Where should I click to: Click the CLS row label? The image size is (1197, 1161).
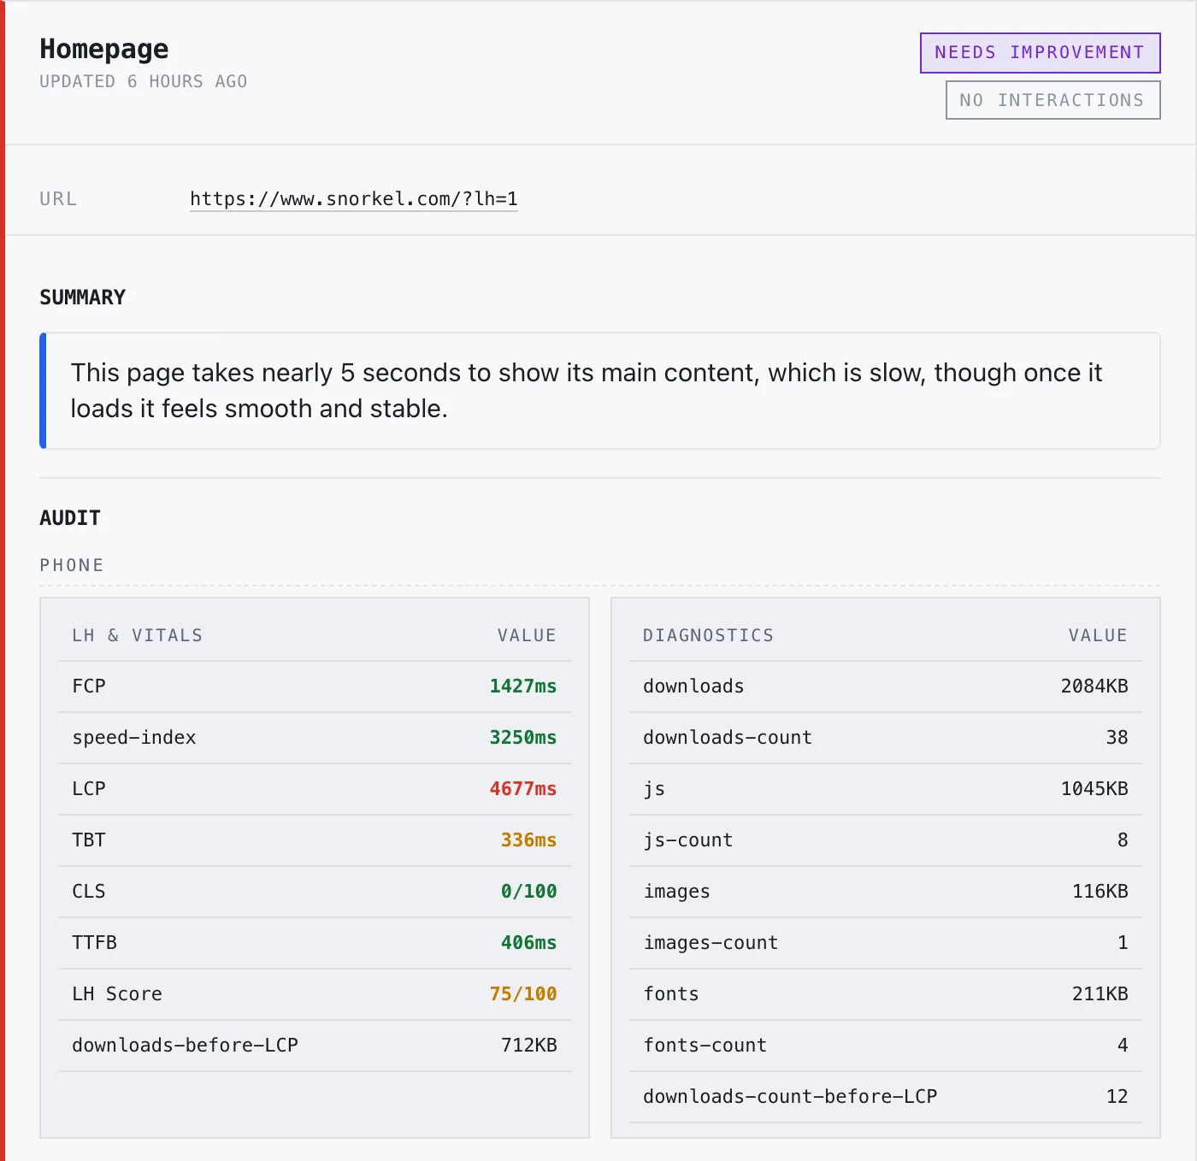(89, 892)
